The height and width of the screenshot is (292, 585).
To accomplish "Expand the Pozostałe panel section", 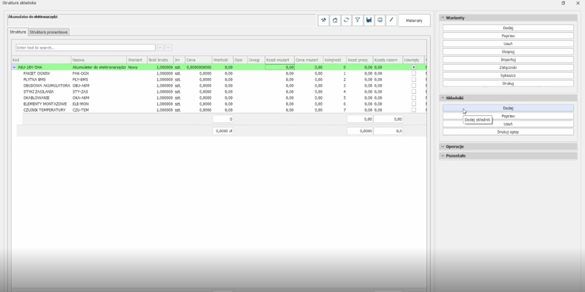I will (x=456, y=156).
